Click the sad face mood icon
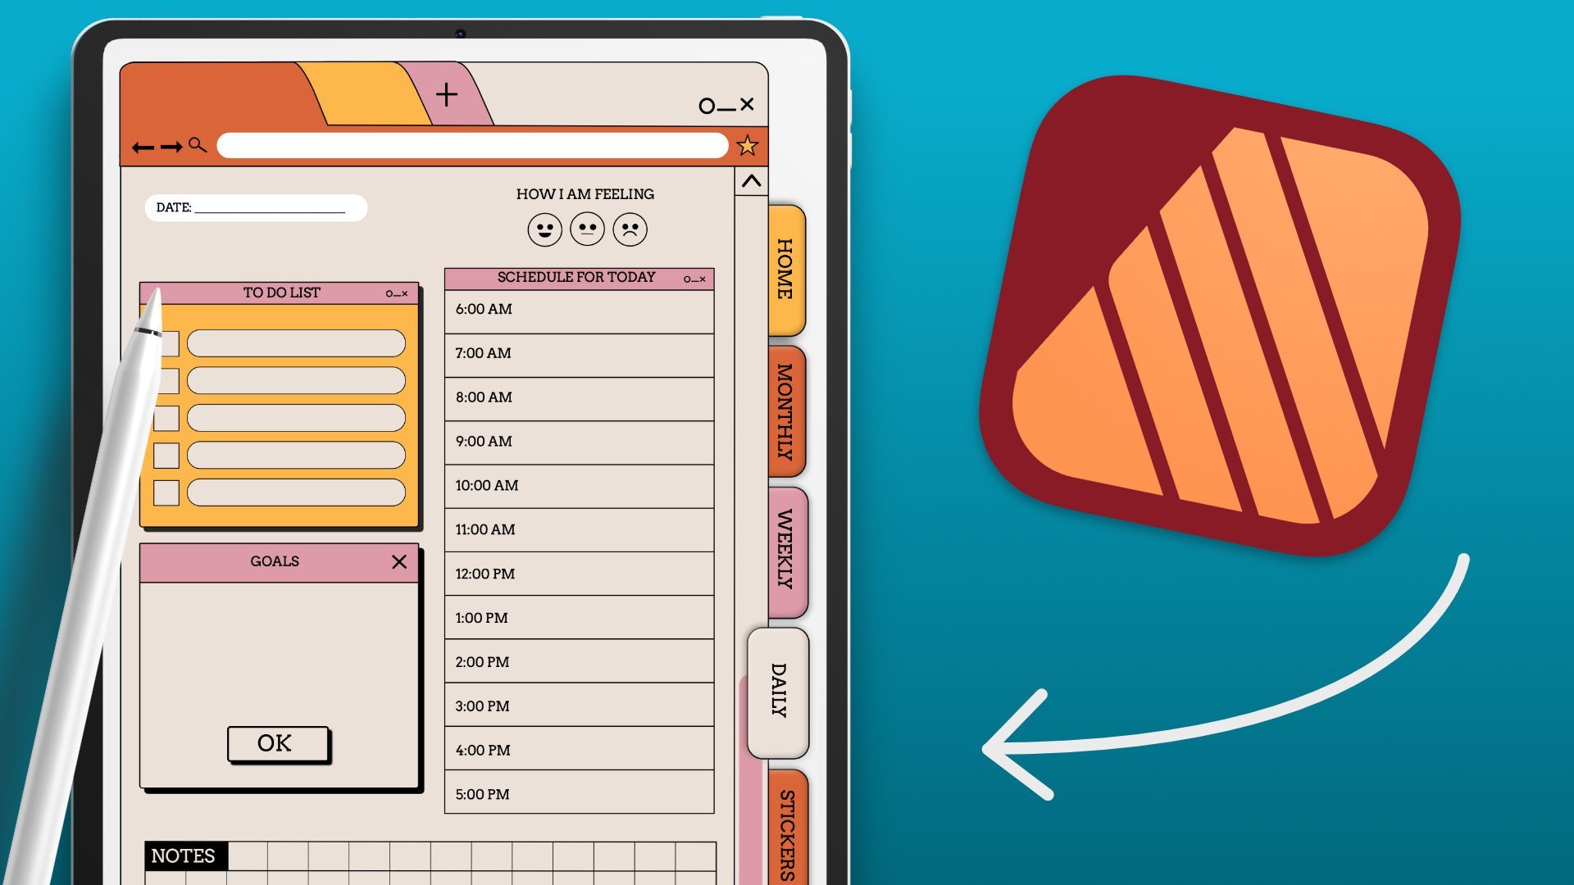 [x=628, y=229]
